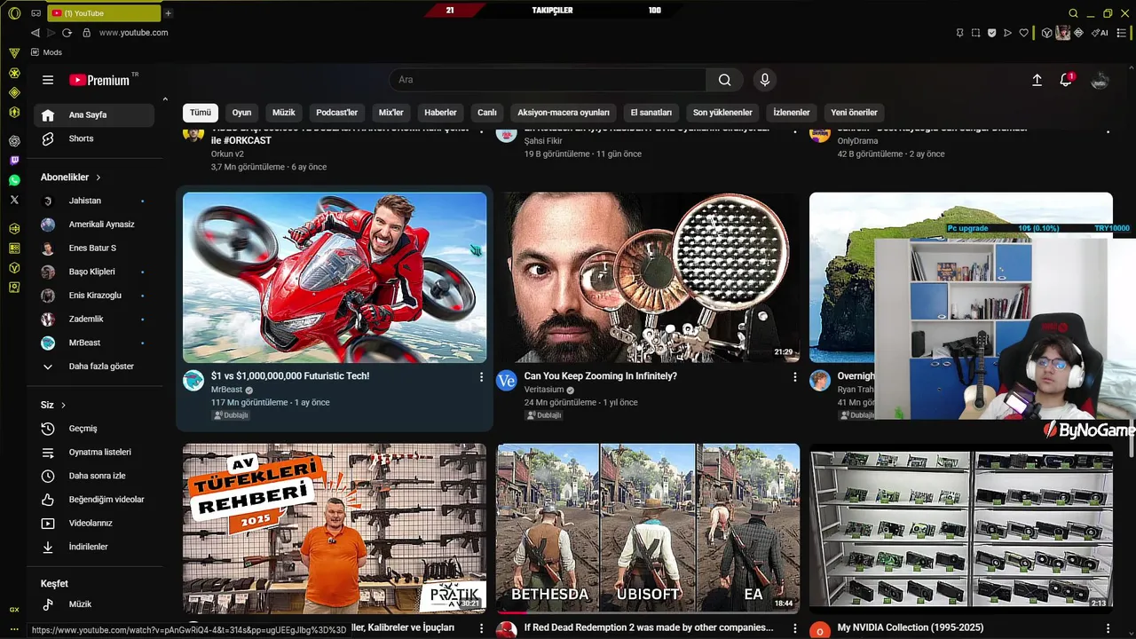
Task: Play the Av Tüfekleri Rehberi thumbnail
Action: click(x=335, y=528)
